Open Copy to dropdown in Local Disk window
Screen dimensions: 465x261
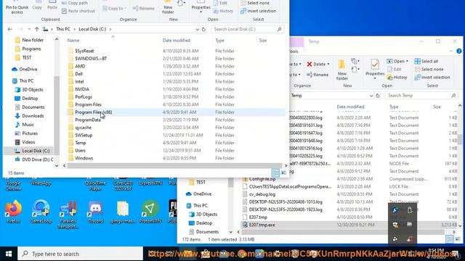coord(115,8)
